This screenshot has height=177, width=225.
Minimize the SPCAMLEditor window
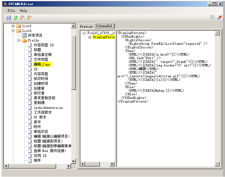tap(210, 4)
